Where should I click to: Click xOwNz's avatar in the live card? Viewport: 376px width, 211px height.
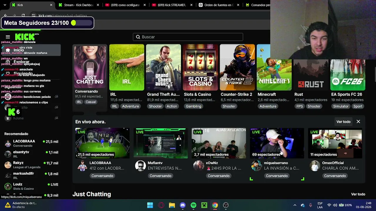pos(199,166)
